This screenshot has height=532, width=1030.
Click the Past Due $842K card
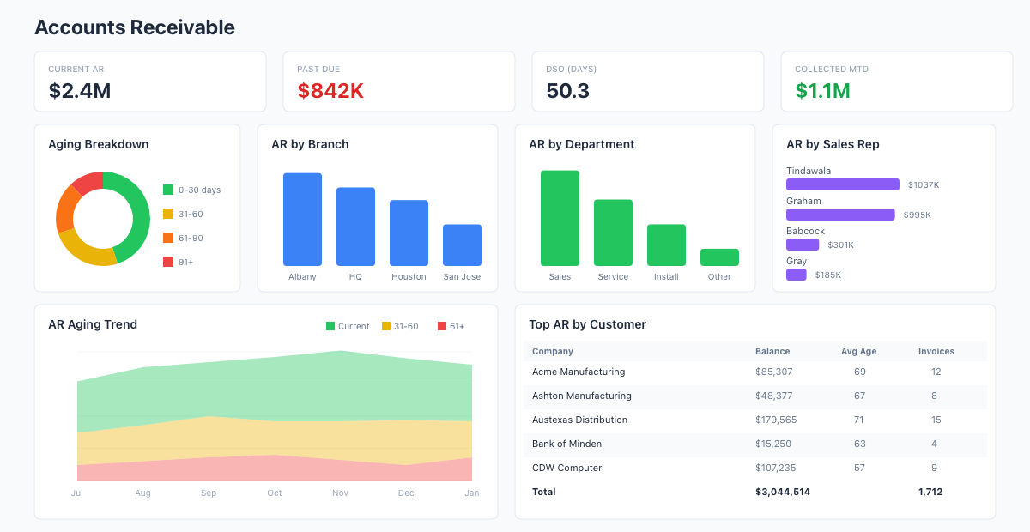coord(398,82)
